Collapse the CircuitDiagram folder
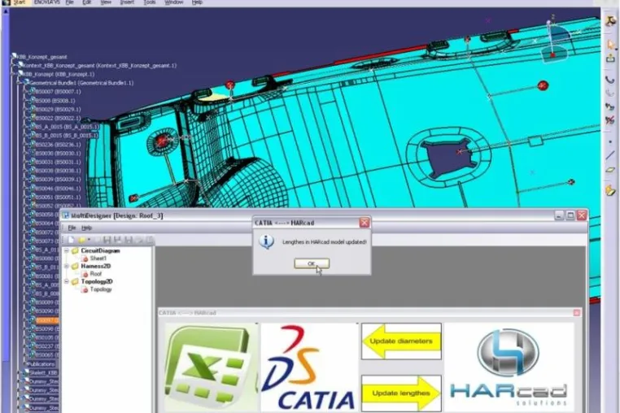 (x=67, y=251)
